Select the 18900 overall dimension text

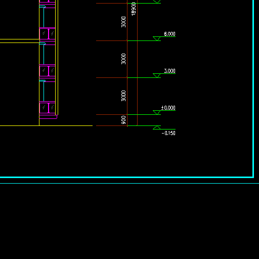[134, 9]
